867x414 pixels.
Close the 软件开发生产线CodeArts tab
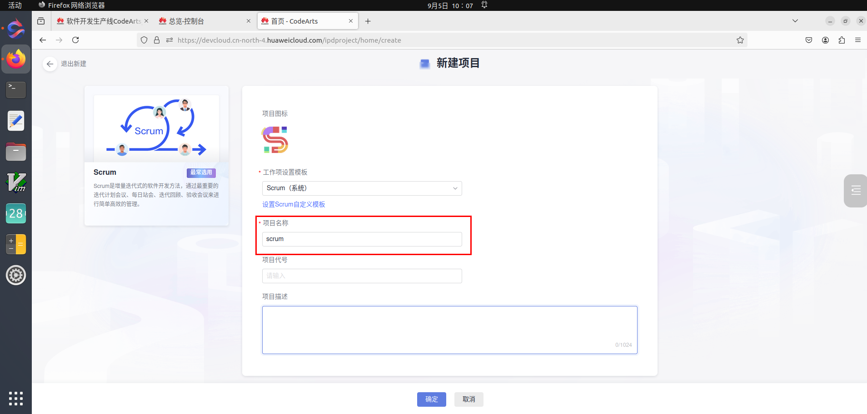[x=146, y=21]
